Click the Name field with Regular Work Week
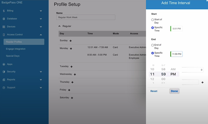 point(86,17)
